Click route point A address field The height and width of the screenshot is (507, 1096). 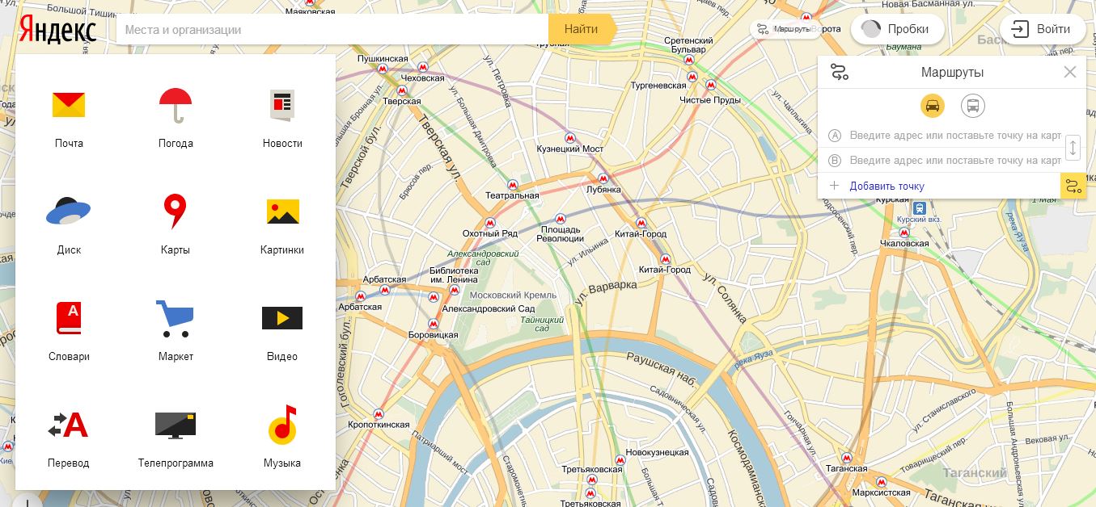point(955,136)
